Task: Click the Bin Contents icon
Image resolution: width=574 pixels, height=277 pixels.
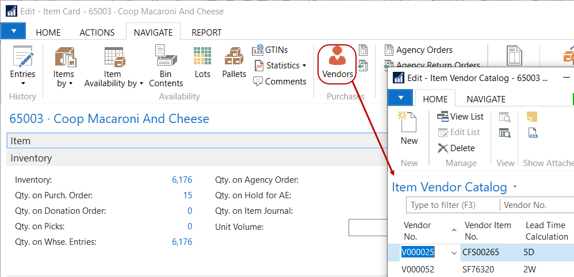Action: tap(166, 66)
